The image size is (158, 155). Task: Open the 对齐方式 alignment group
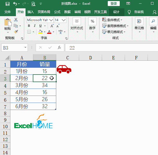[77, 25]
